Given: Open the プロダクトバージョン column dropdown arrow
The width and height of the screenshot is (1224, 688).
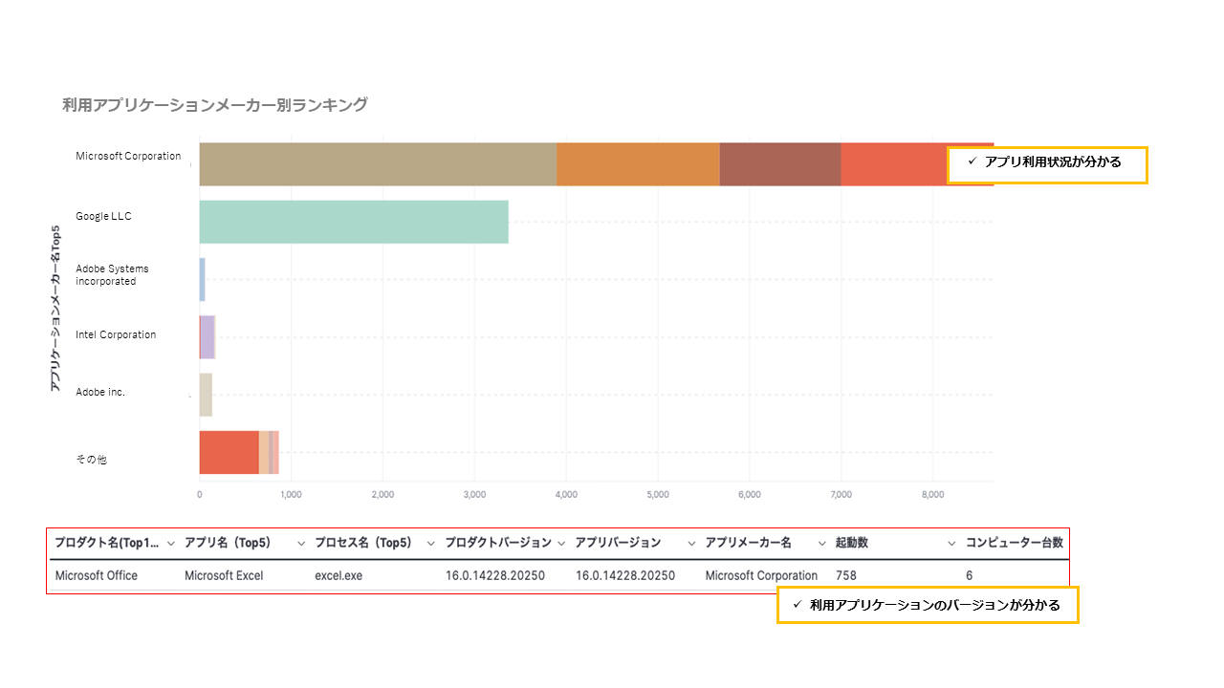Looking at the screenshot, I should (x=561, y=543).
